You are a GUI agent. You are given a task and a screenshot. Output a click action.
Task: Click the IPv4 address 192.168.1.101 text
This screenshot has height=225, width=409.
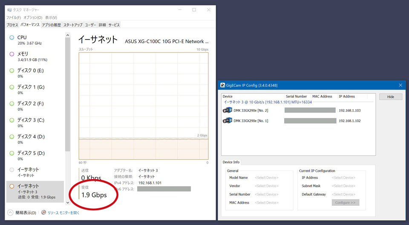point(150,183)
